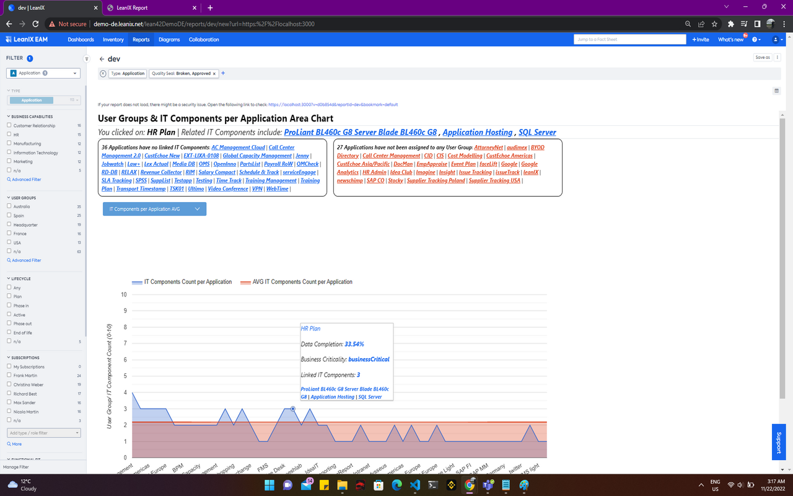Collapse the filter sidebar with the toggle icon
This screenshot has width=793, height=496.
pyautogui.click(x=87, y=59)
